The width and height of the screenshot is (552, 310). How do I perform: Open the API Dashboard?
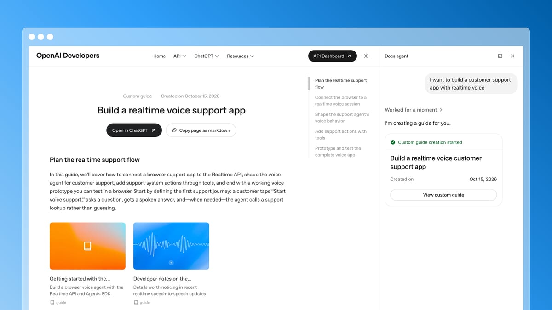pyautogui.click(x=332, y=56)
